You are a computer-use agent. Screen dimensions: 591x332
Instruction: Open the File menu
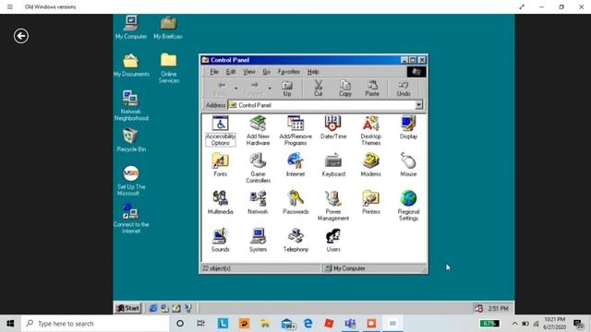point(214,72)
